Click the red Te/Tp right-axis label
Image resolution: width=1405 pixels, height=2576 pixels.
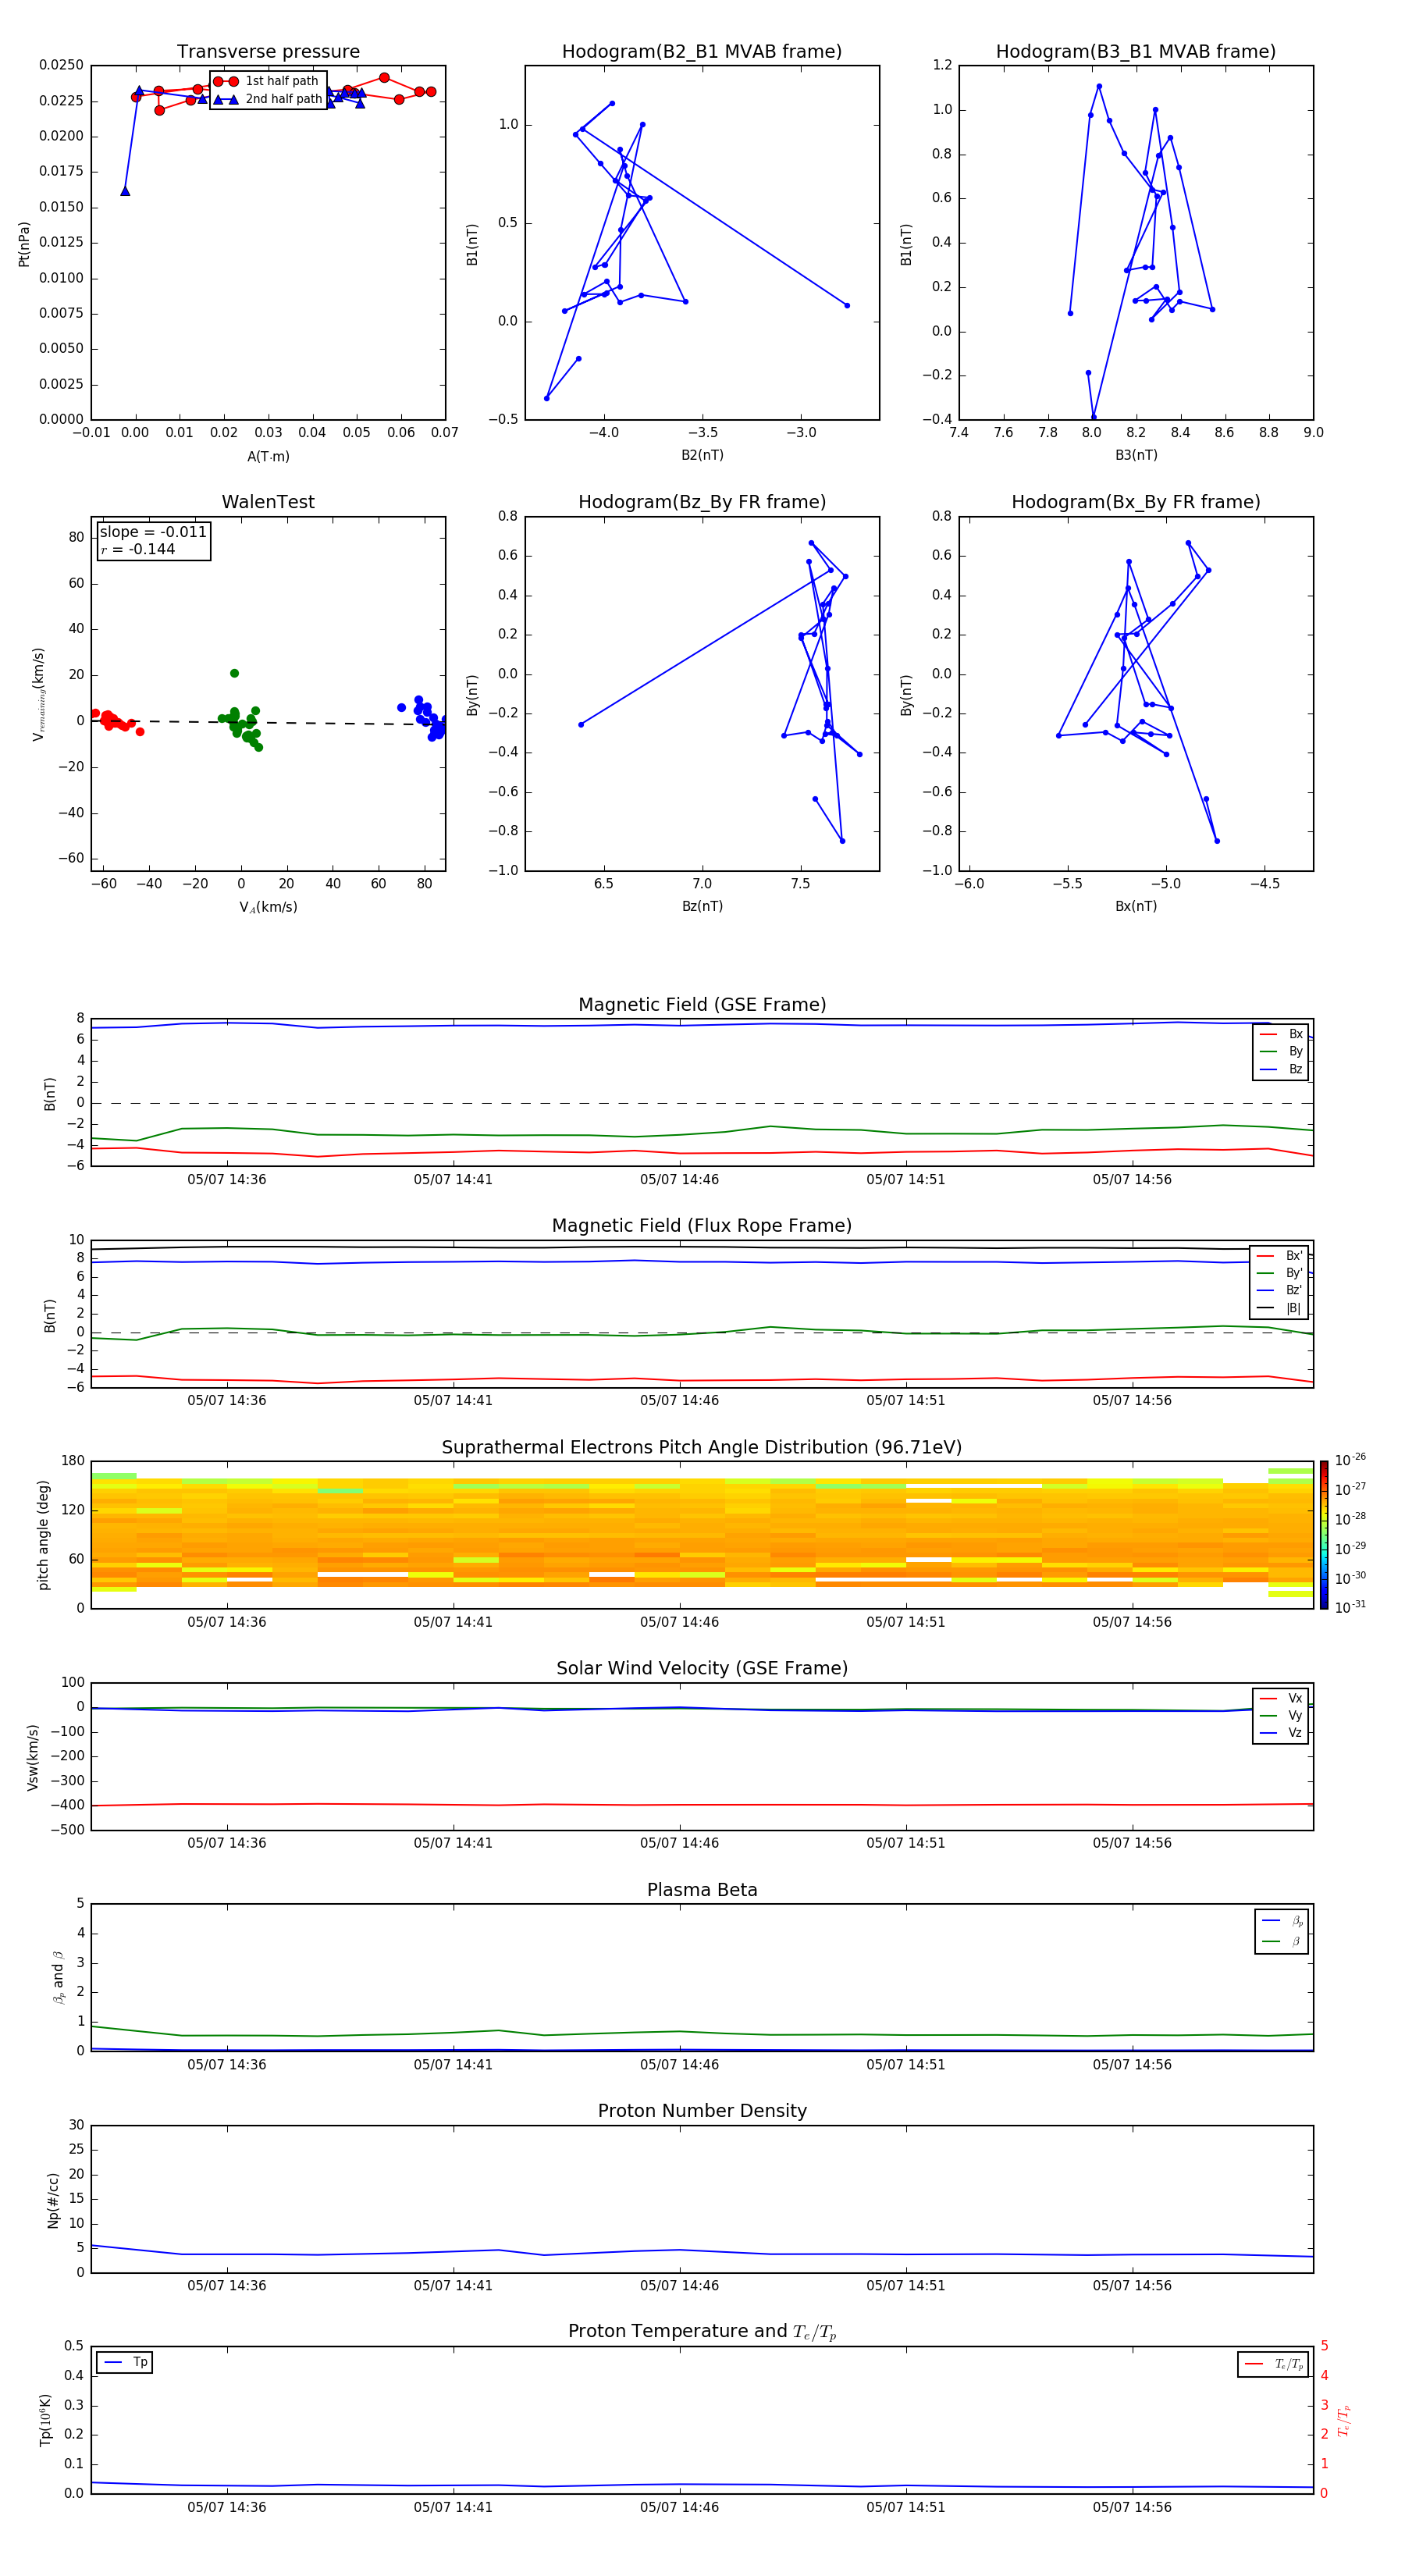point(1344,2420)
